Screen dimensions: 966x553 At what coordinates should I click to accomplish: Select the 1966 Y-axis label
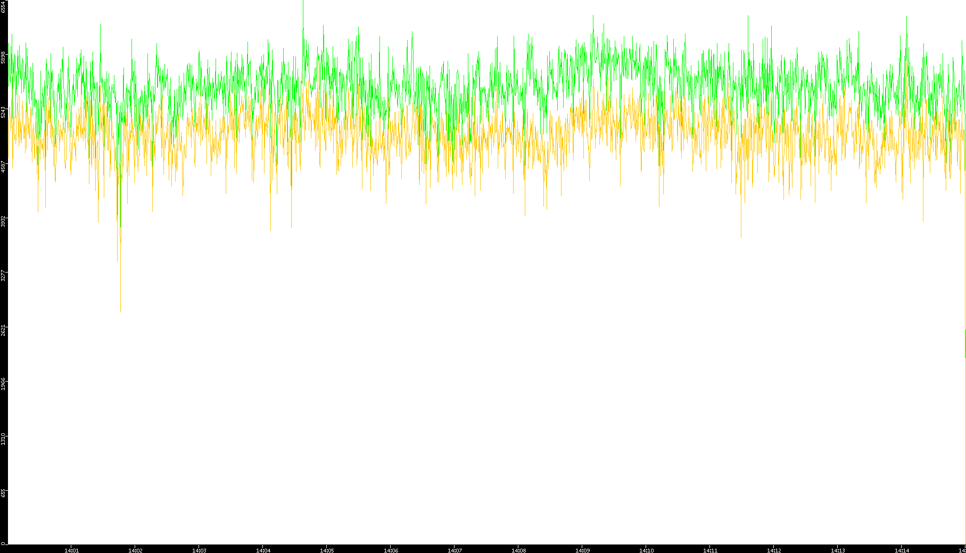pos(3,384)
